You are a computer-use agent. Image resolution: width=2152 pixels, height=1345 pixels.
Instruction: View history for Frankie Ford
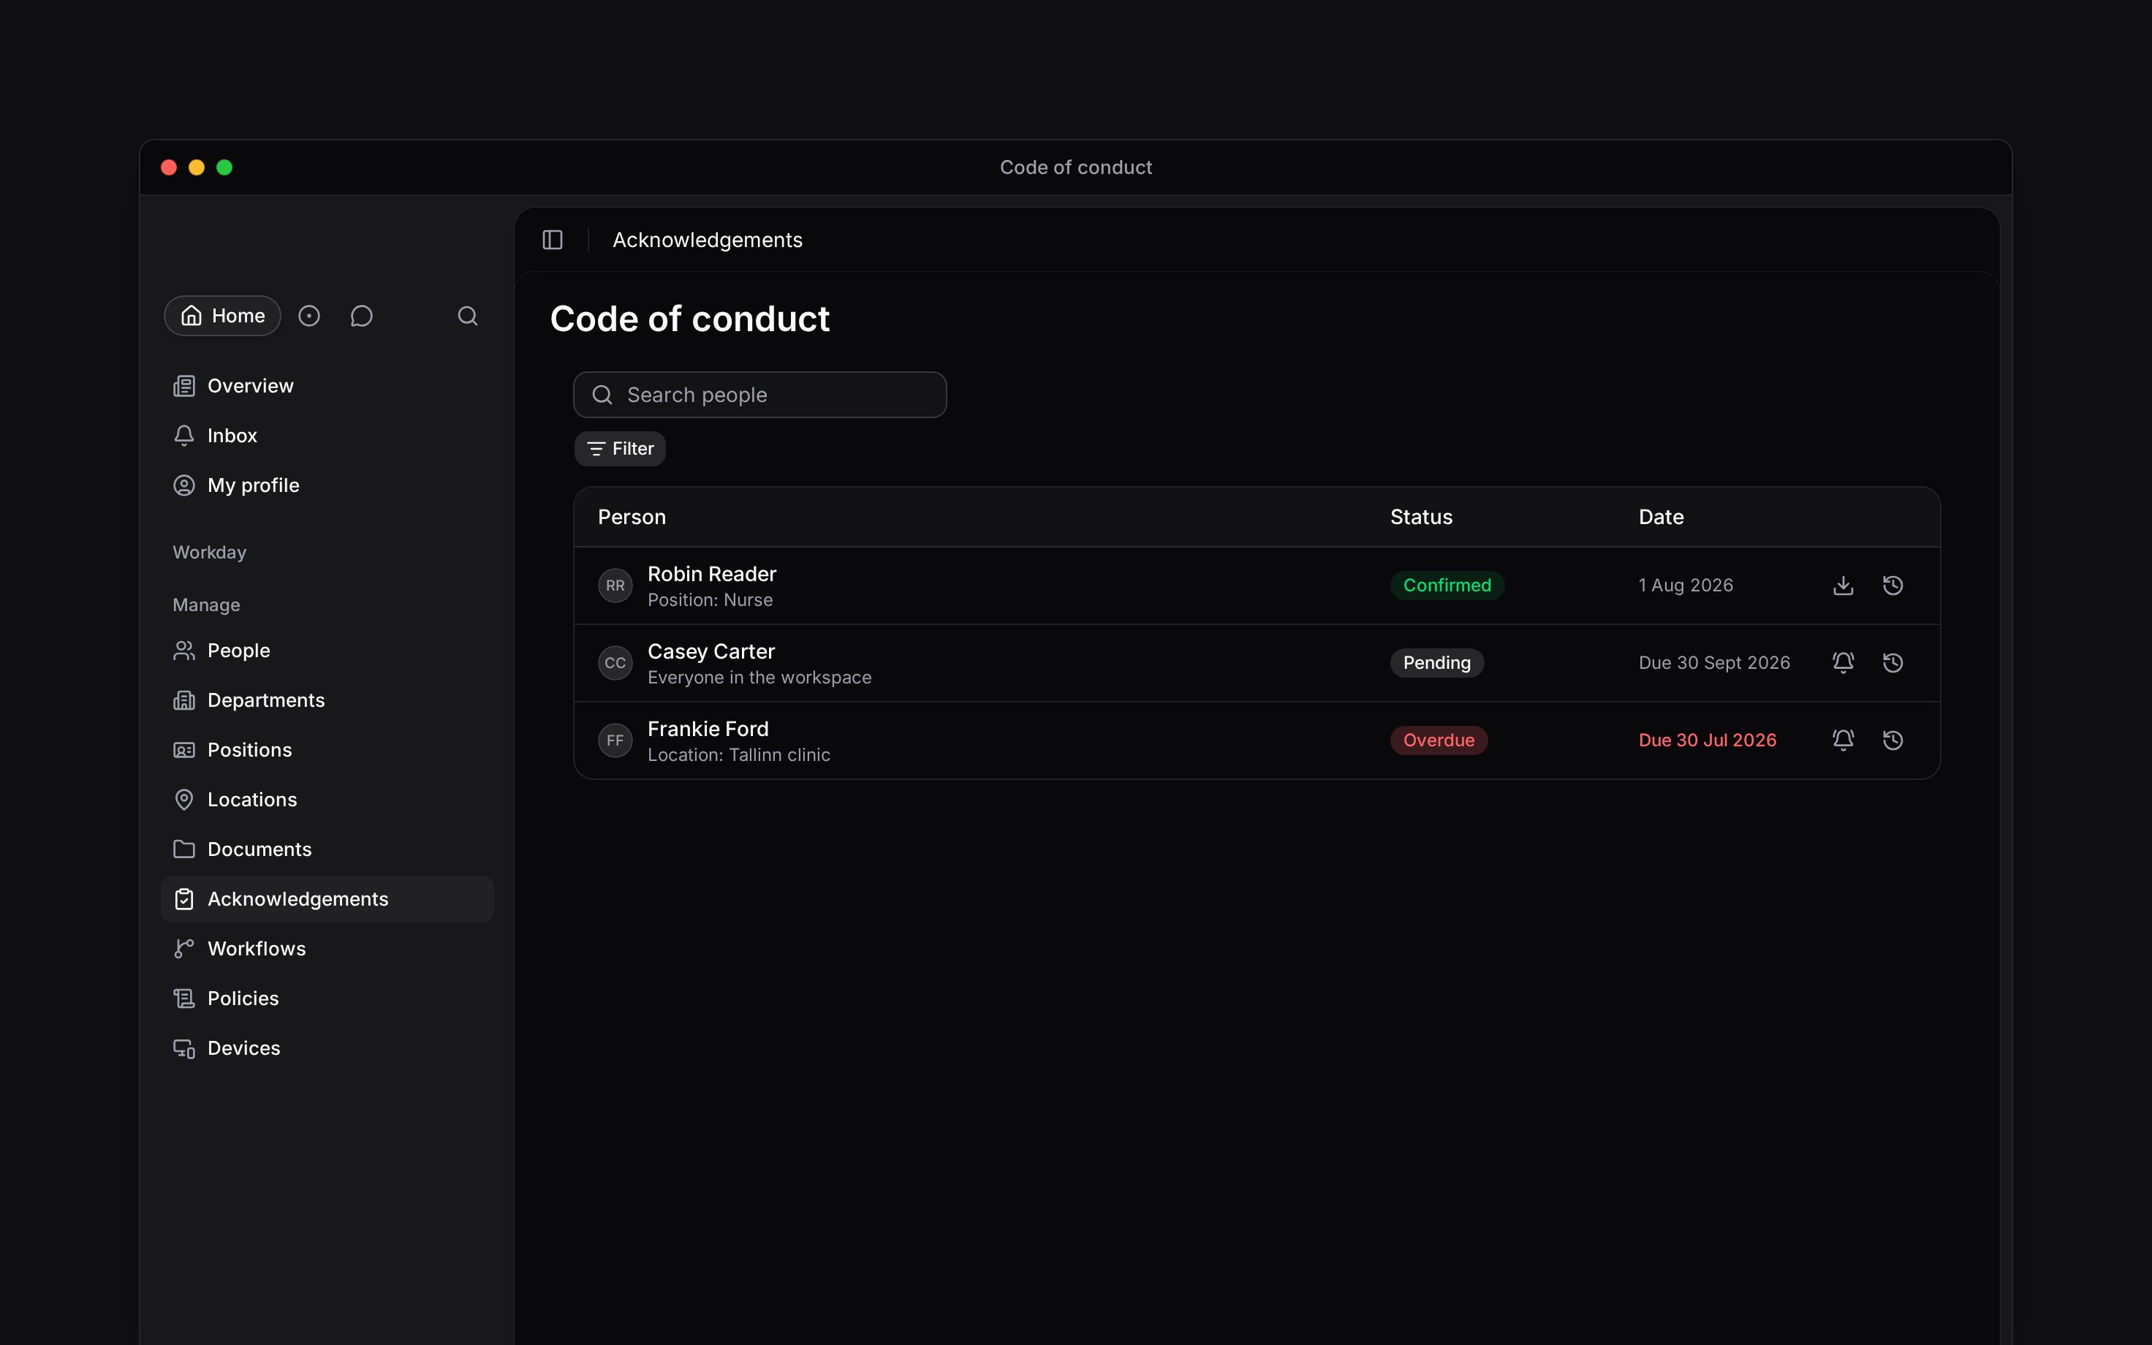[x=1893, y=740]
